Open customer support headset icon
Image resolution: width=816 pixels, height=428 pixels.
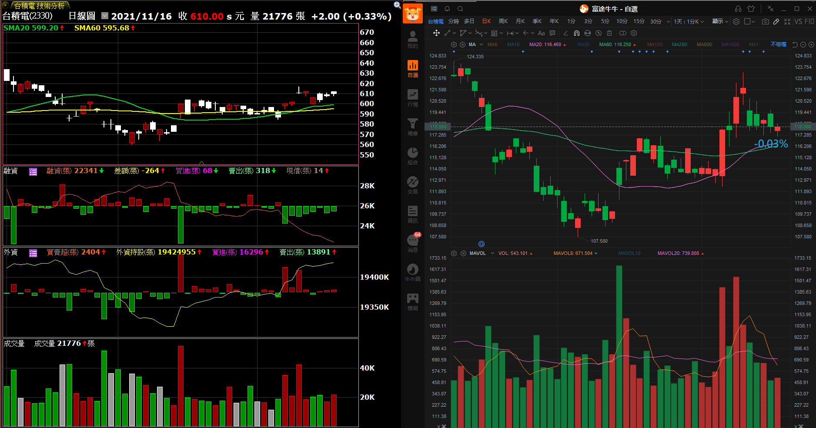click(738, 9)
